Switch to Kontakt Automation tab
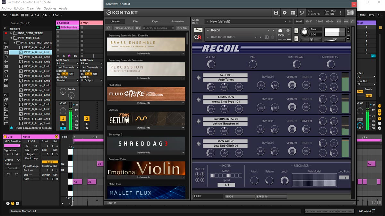Image resolution: width=385 pixels, height=216 pixels. click(x=177, y=21)
